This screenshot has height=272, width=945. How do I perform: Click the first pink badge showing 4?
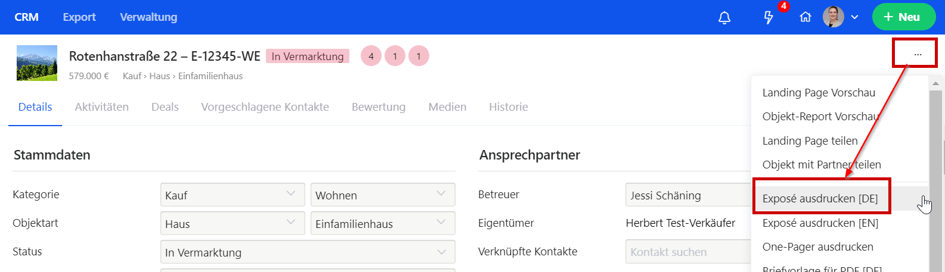[371, 57]
